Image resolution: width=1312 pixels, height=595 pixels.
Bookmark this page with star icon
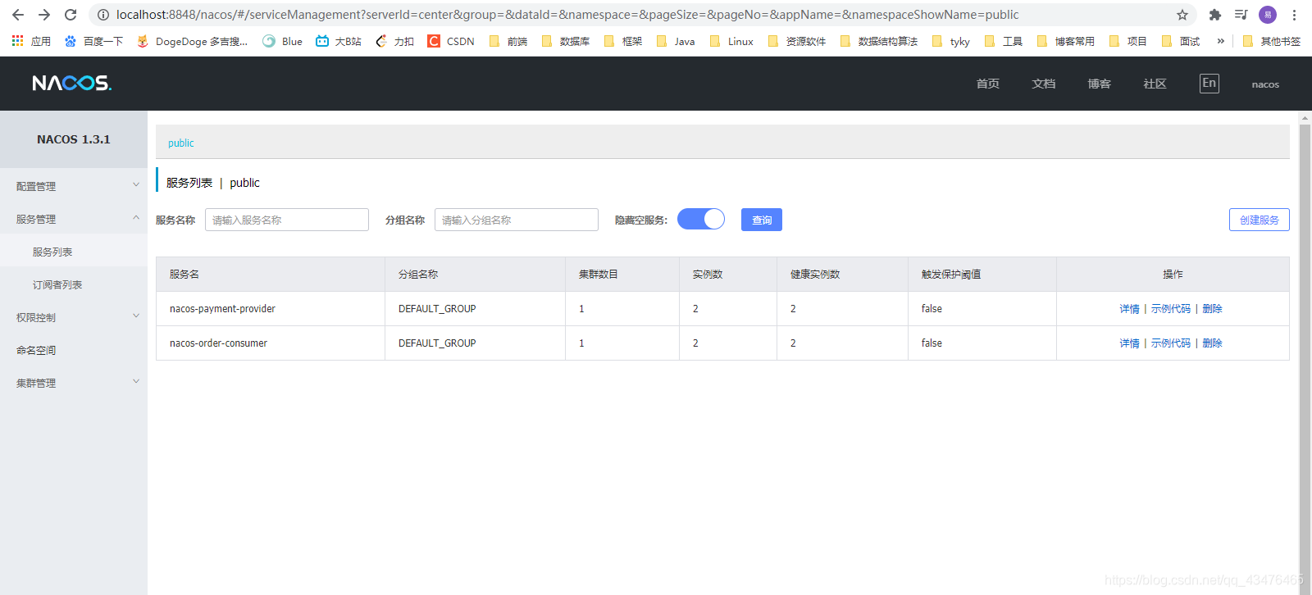(x=1182, y=15)
